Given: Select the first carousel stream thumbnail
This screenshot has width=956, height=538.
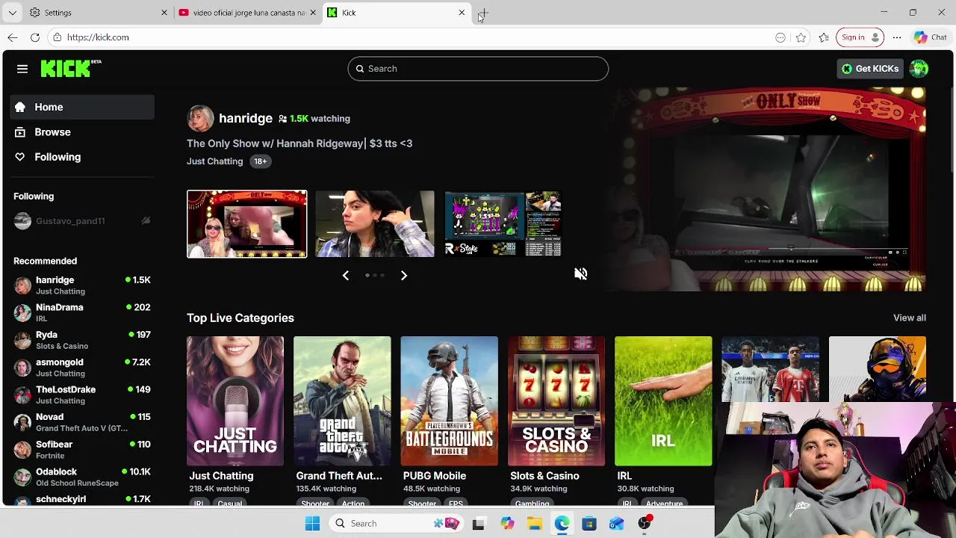Looking at the screenshot, I should tap(246, 224).
